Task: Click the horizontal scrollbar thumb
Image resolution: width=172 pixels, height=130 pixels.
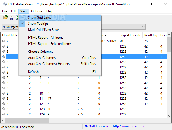Action: click(x=27, y=120)
